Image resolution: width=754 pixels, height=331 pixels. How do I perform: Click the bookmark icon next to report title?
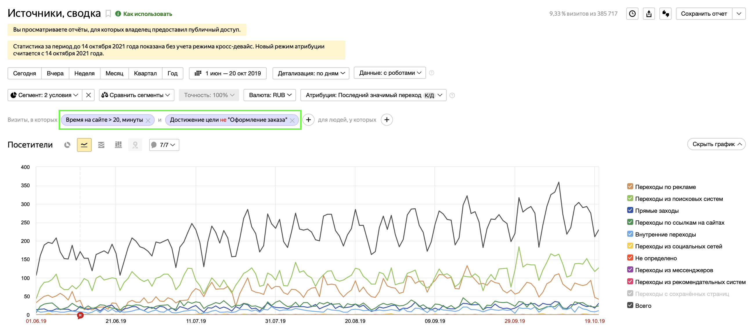point(108,14)
